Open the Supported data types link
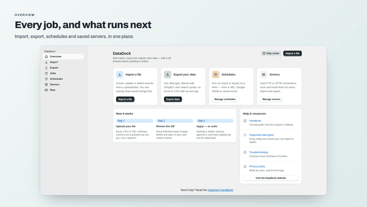 (262, 135)
